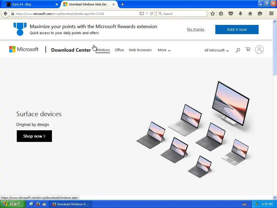Click the padlock site security icon

click(x=13, y=14)
